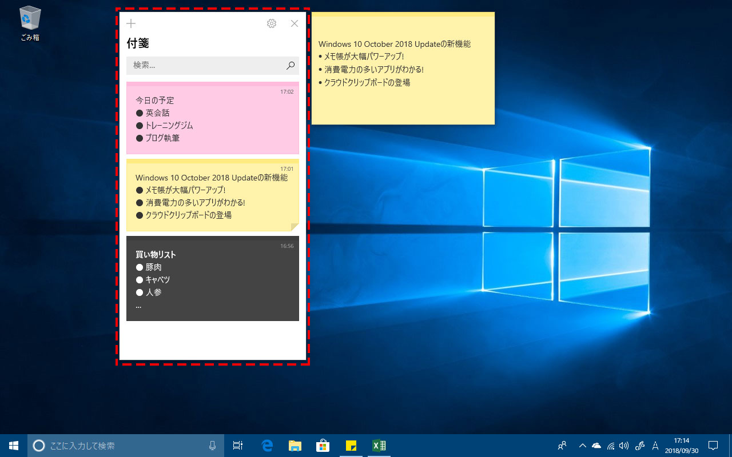Open the Windows Ink Workspace pen icon

point(640,446)
